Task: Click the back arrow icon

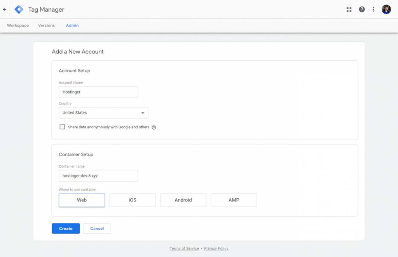Action: (x=4, y=9)
